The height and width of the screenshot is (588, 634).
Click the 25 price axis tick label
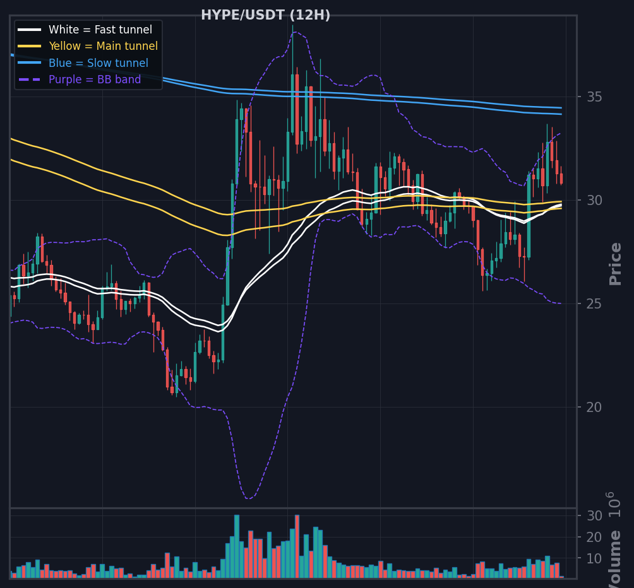coord(594,303)
